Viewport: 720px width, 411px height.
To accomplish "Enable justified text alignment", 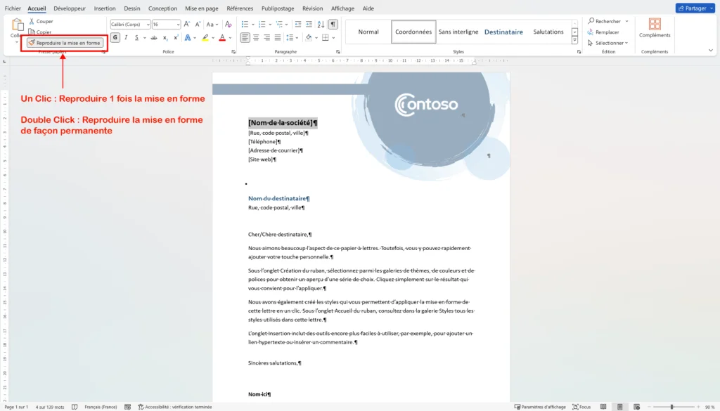I will [x=278, y=37].
